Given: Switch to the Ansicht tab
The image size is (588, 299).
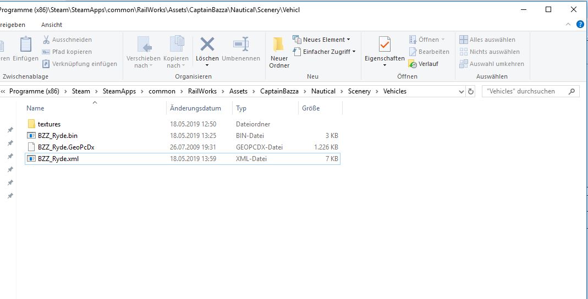Looking at the screenshot, I should (x=51, y=25).
